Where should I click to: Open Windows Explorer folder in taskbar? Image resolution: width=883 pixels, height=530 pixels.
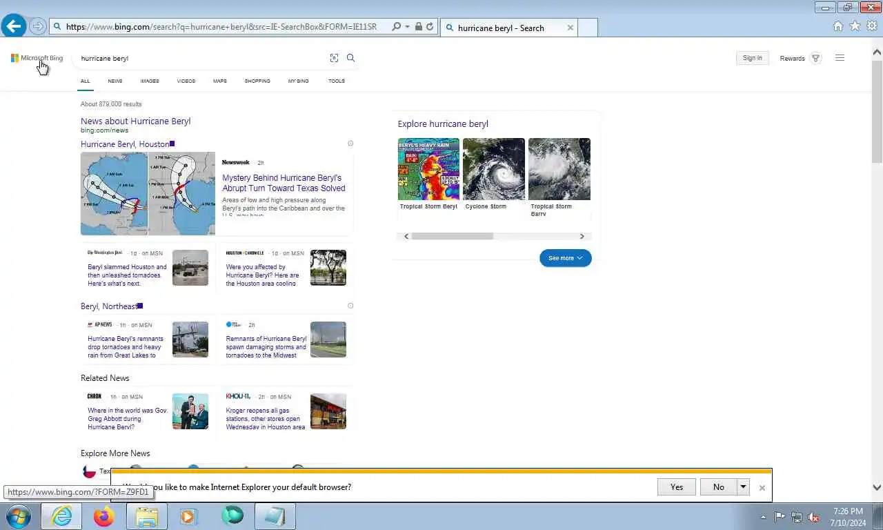pyautogui.click(x=147, y=516)
